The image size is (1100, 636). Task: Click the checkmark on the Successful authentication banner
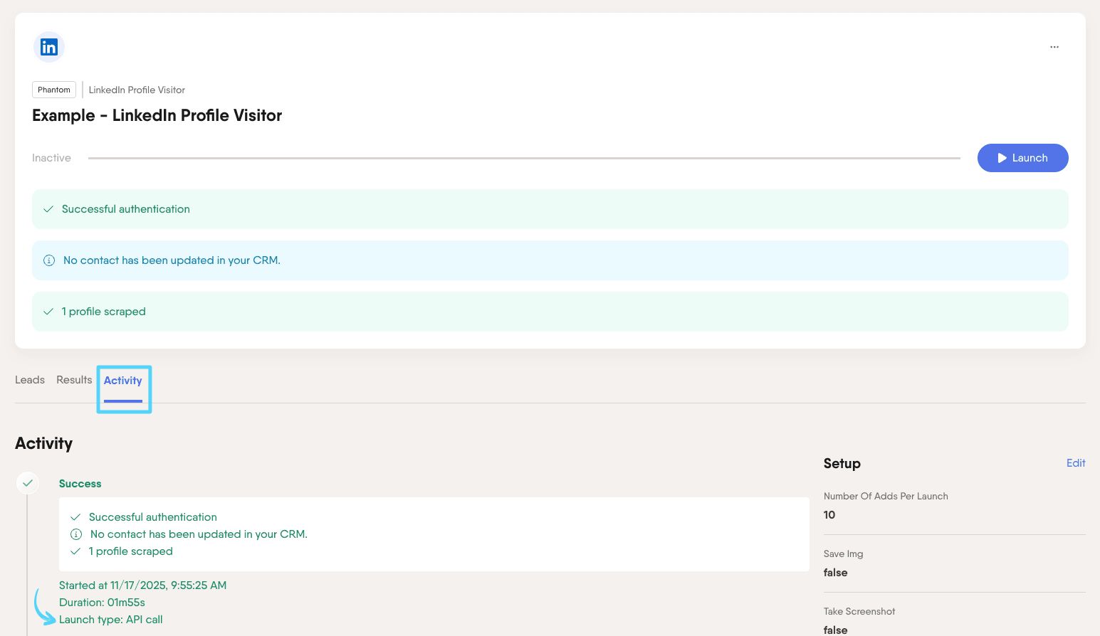tap(48, 208)
